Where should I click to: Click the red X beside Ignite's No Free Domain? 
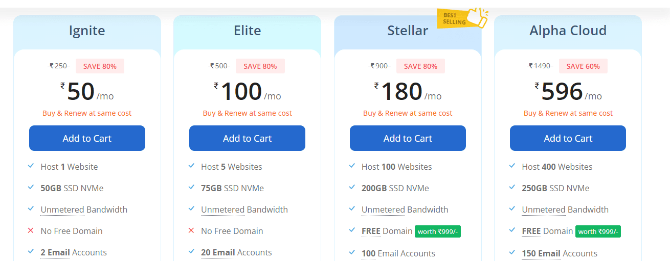tap(31, 231)
